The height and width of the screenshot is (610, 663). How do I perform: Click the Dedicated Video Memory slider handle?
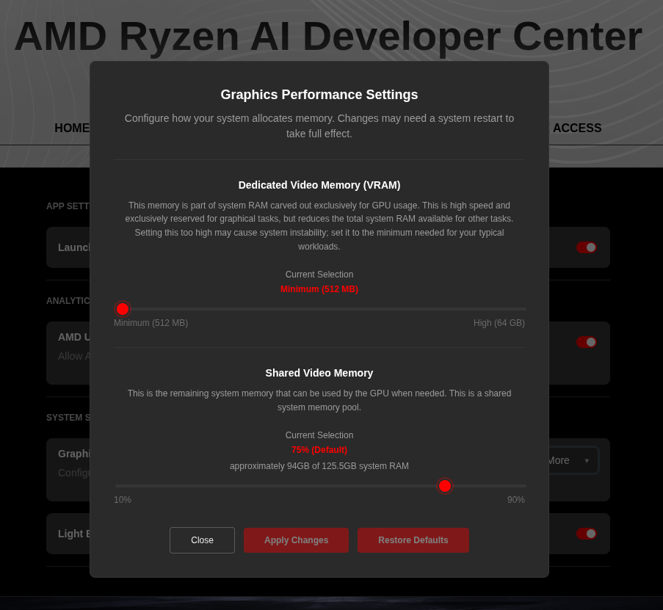coord(123,309)
